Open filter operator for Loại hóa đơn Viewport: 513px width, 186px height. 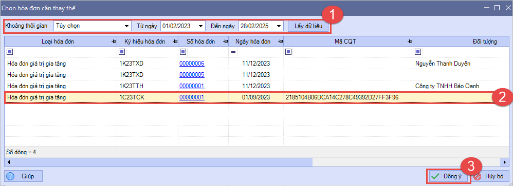9,52
